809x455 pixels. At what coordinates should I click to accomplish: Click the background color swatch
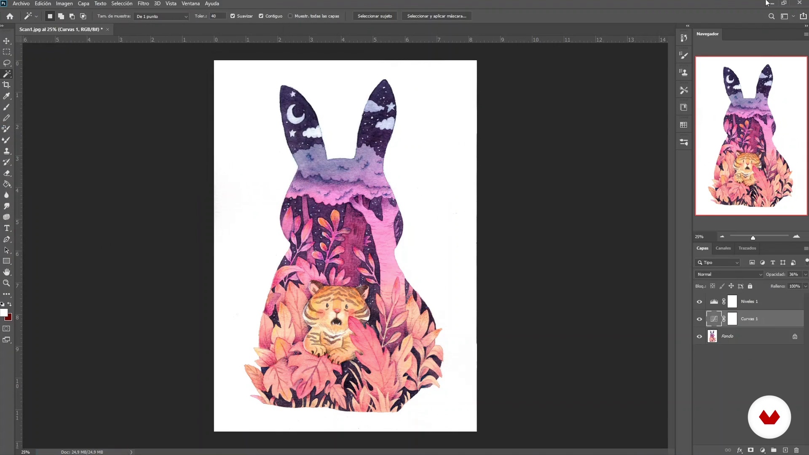coord(9,318)
